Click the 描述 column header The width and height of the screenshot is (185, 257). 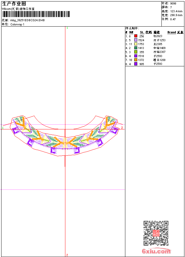tap(157, 32)
